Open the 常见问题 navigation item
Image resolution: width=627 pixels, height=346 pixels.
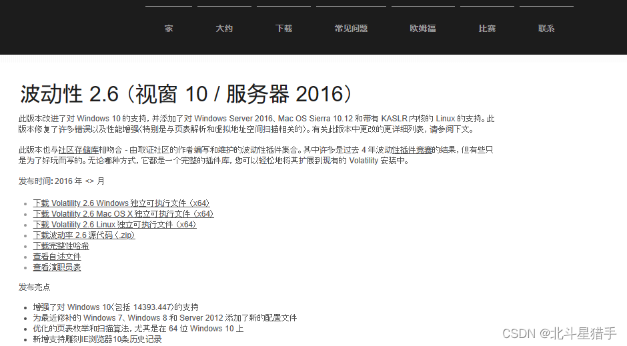(351, 29)
